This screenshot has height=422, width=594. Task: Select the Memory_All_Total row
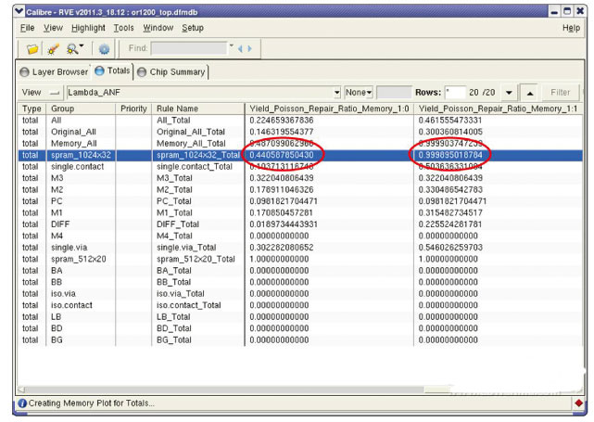point(300,144)
